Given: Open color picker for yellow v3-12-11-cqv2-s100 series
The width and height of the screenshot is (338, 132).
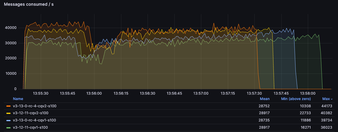Looking at the screenshot, I should 8,113.
